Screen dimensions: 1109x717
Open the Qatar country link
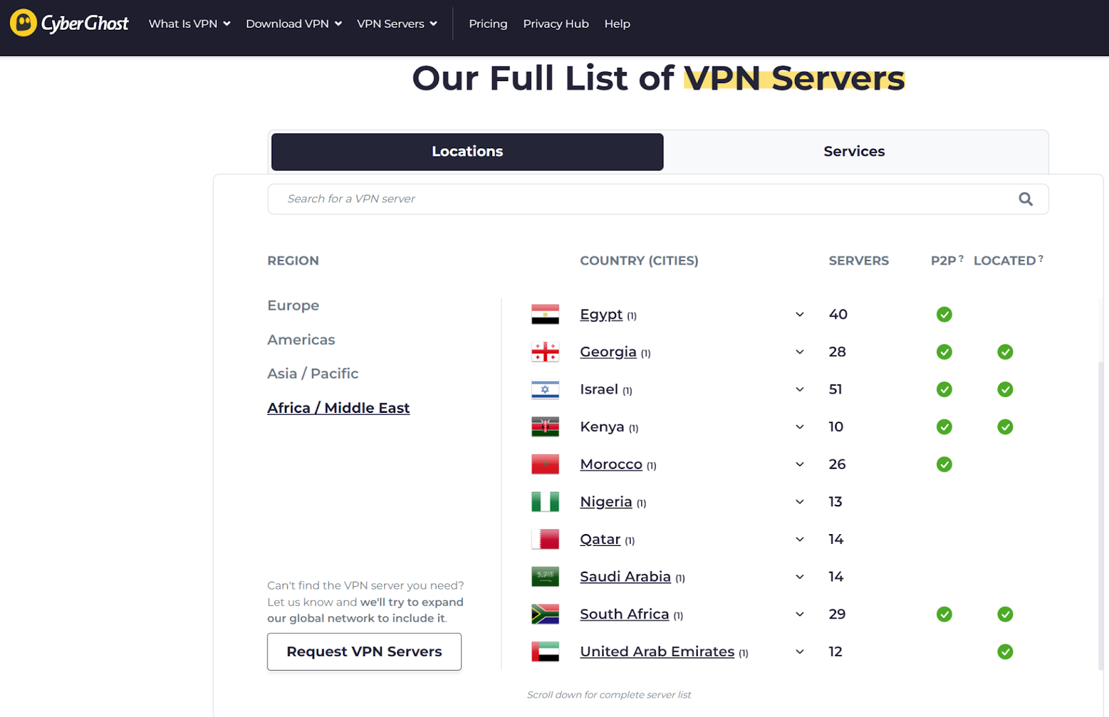(600, 539)
